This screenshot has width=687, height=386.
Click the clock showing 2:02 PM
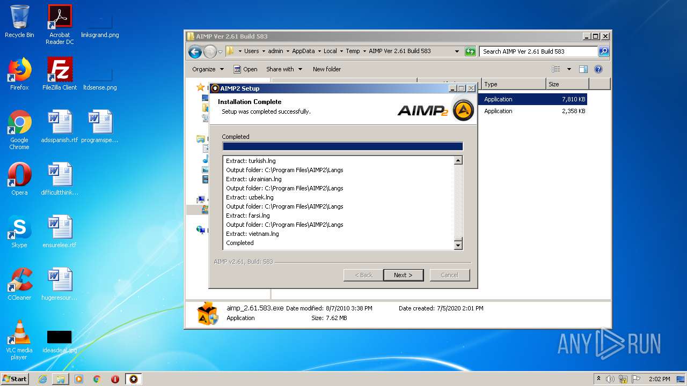click(659, 379)
